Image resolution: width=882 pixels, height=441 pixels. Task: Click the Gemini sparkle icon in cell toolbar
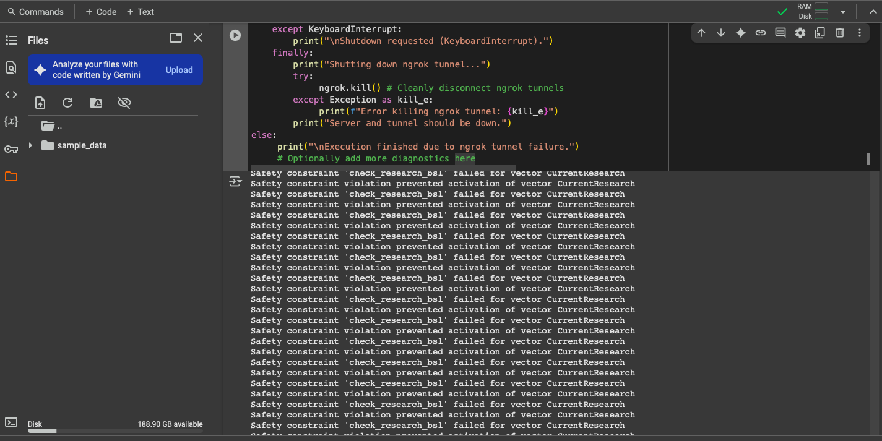click(x=740, y=33)
